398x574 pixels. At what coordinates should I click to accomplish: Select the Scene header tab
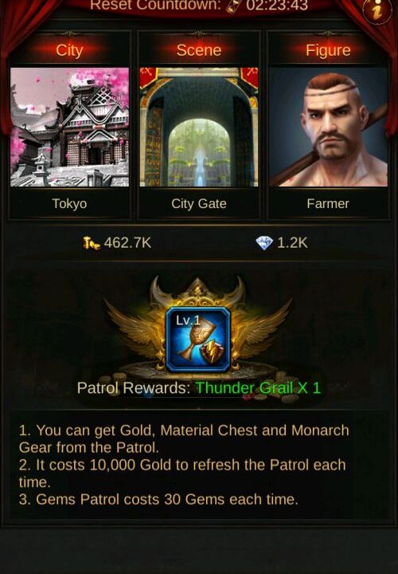(x=199, y=50)
